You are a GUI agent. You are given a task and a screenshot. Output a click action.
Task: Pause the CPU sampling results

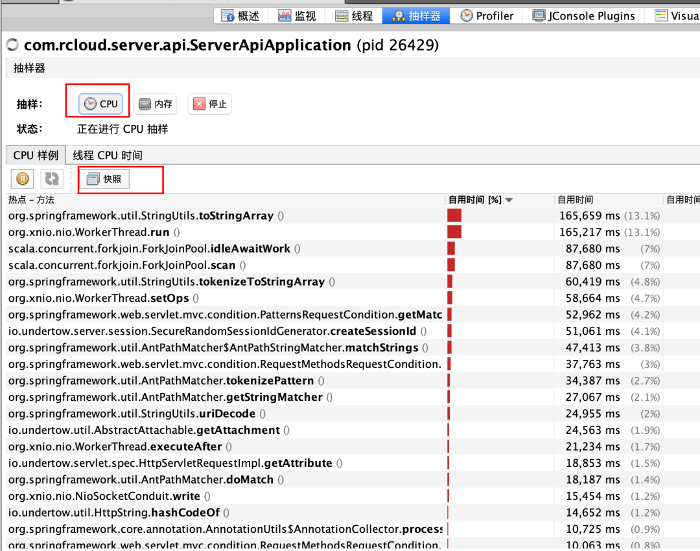tap(22, 179)
